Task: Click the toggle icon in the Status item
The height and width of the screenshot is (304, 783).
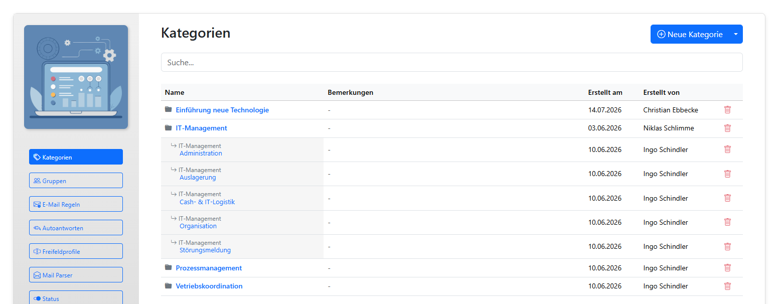Action: tap(37, 298)
